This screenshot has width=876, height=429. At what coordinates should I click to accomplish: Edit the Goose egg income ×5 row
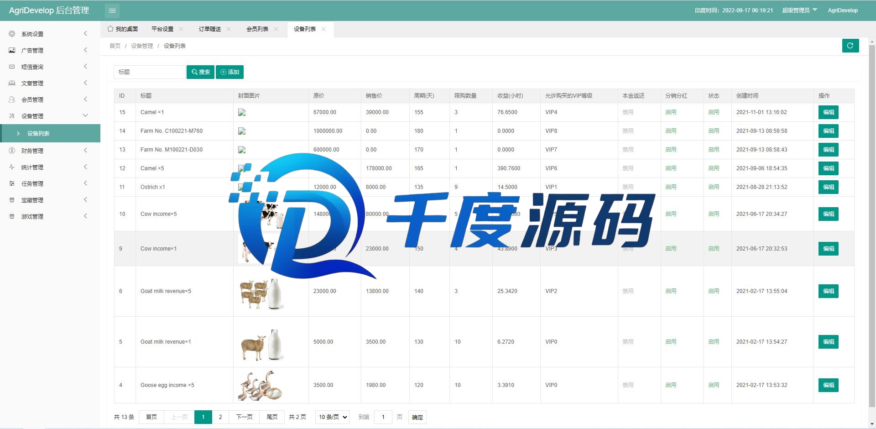coord(829,385)
